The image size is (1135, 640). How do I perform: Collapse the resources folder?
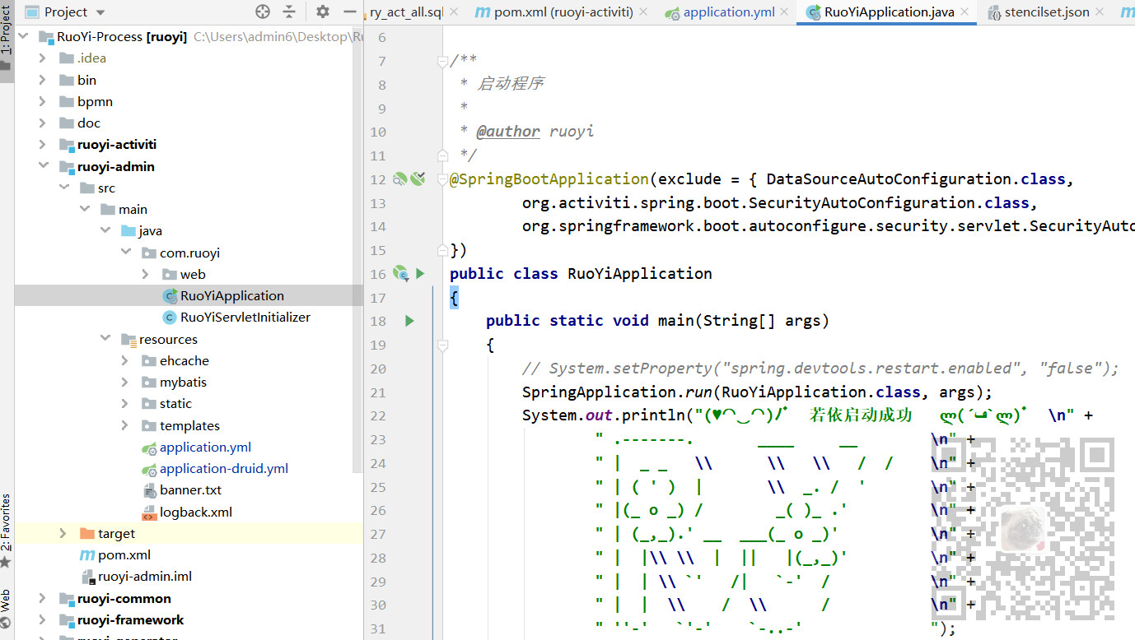pos(104,339)
